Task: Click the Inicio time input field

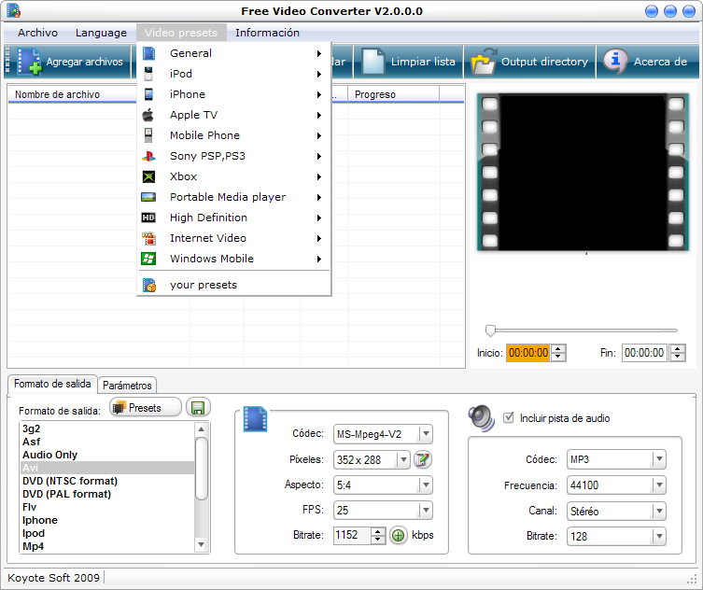Action: (527, 353)
